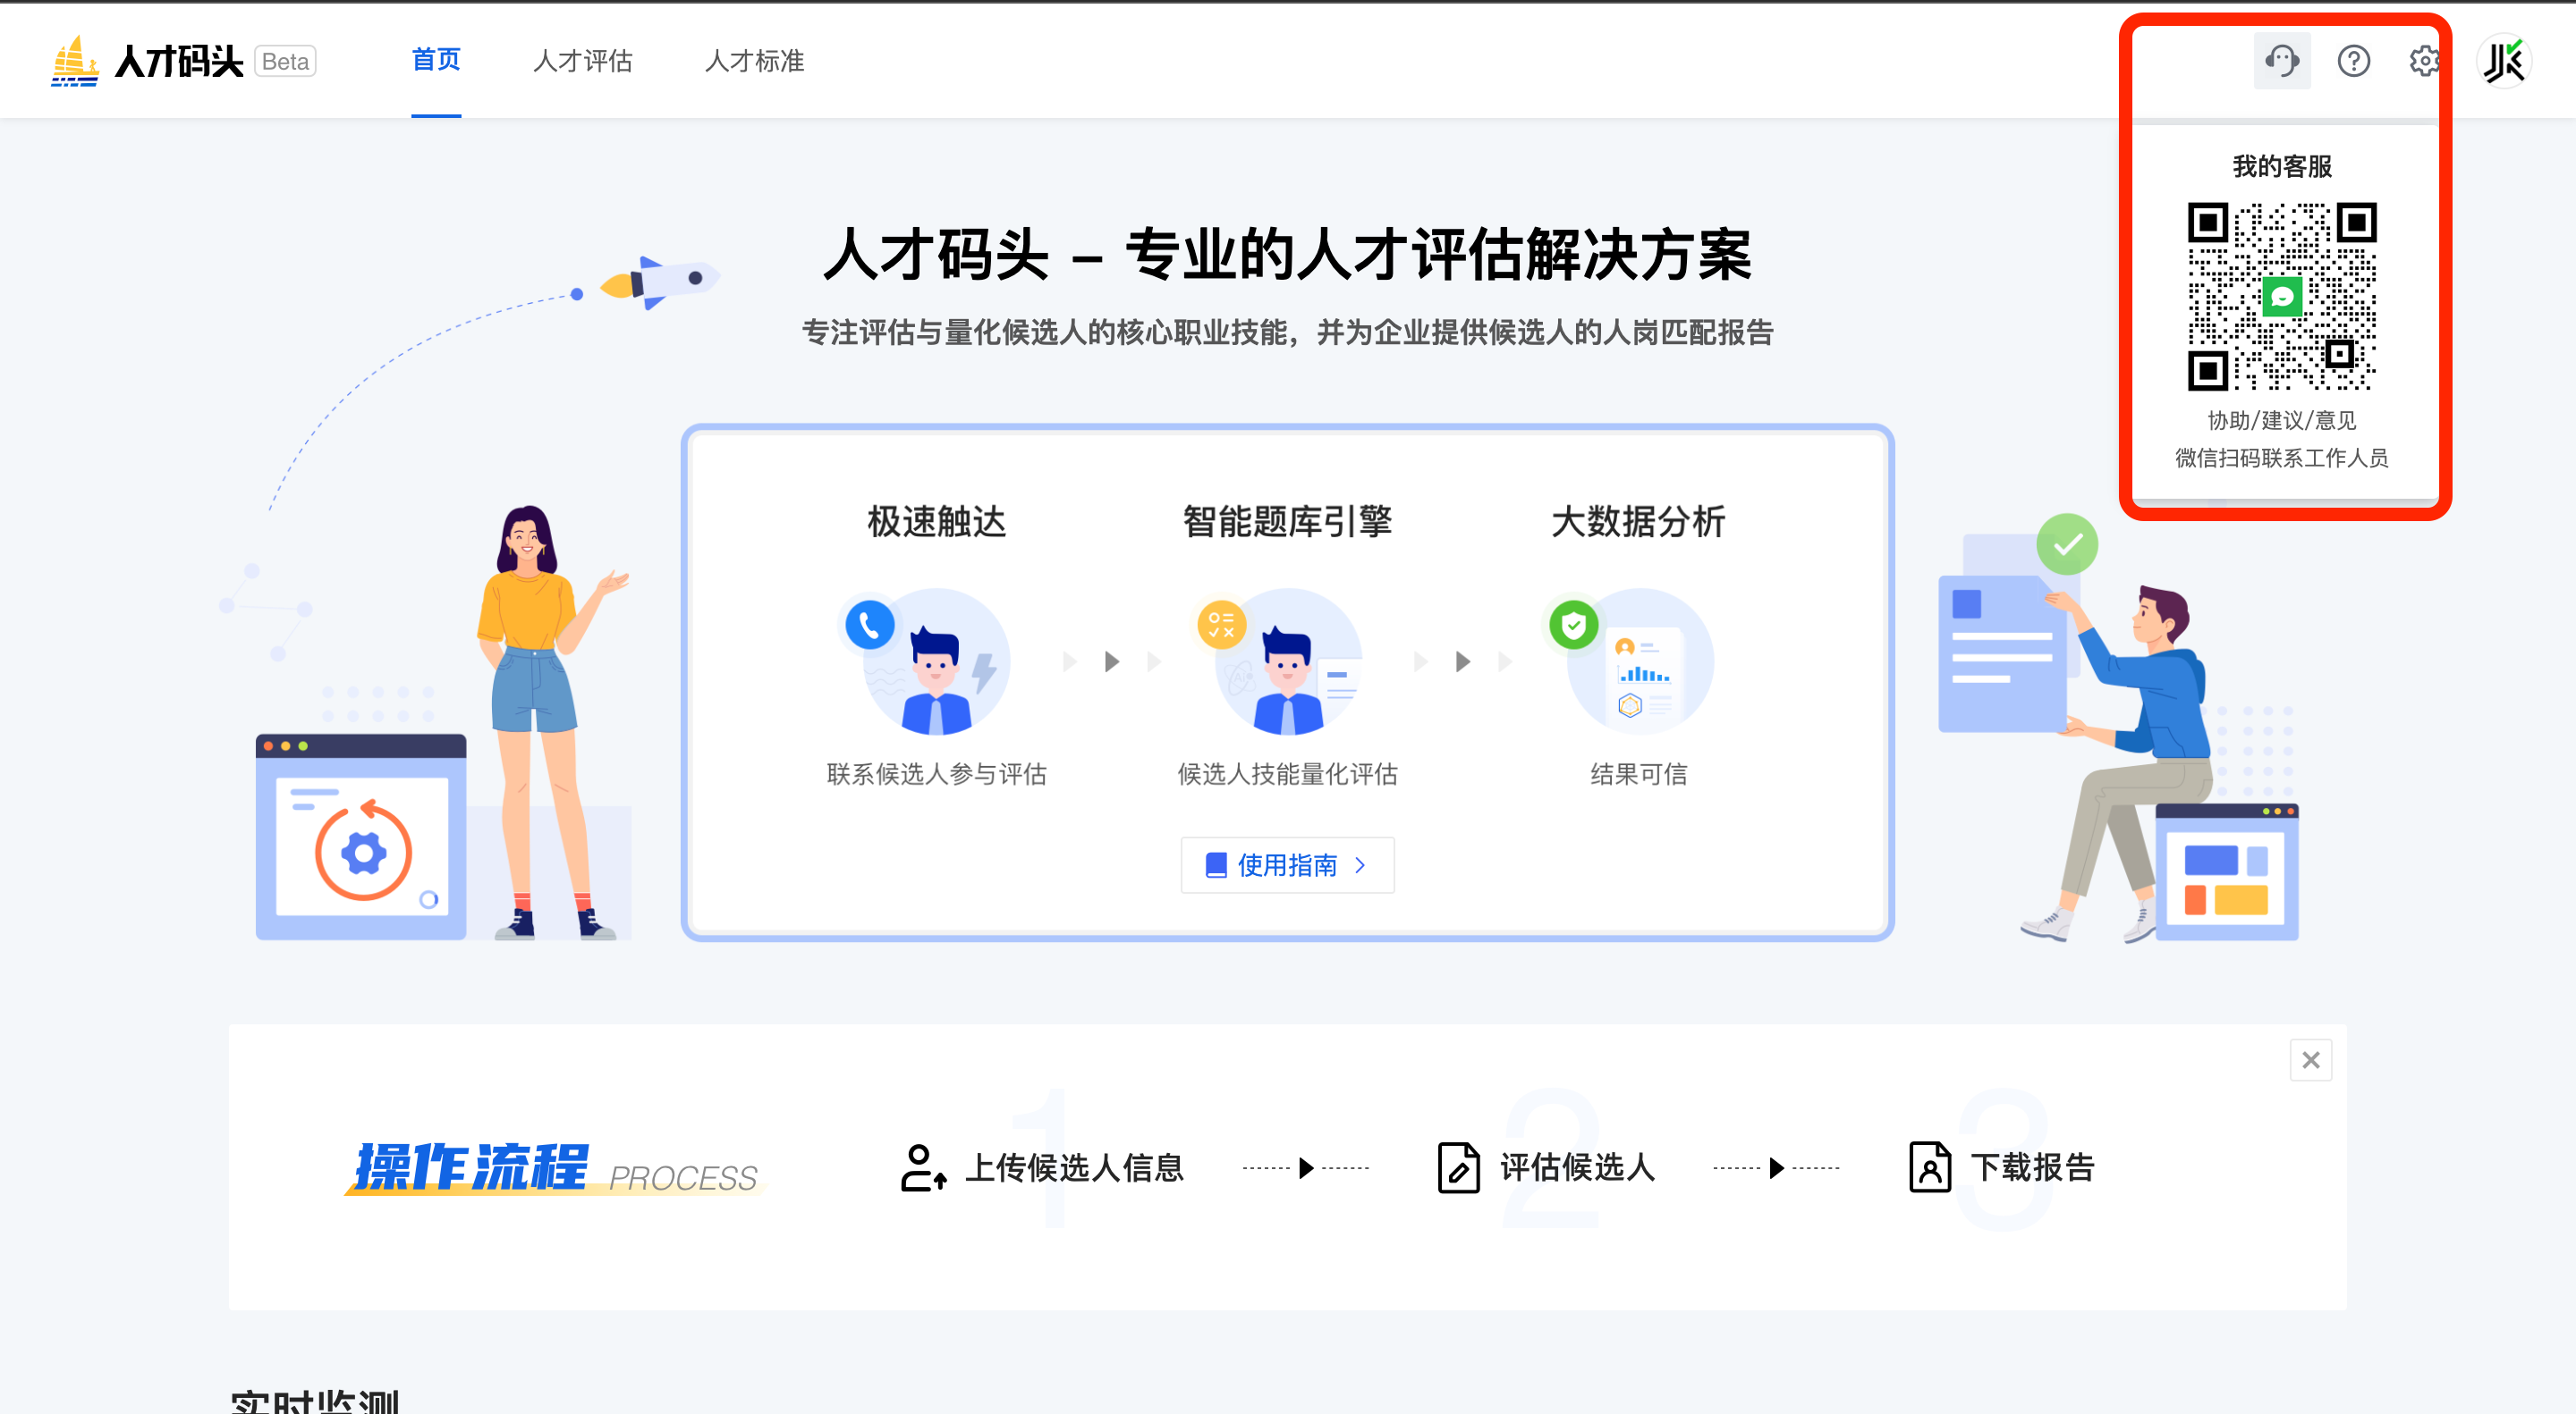Click the 下载报告 step label

(x=2032, y=1167)
